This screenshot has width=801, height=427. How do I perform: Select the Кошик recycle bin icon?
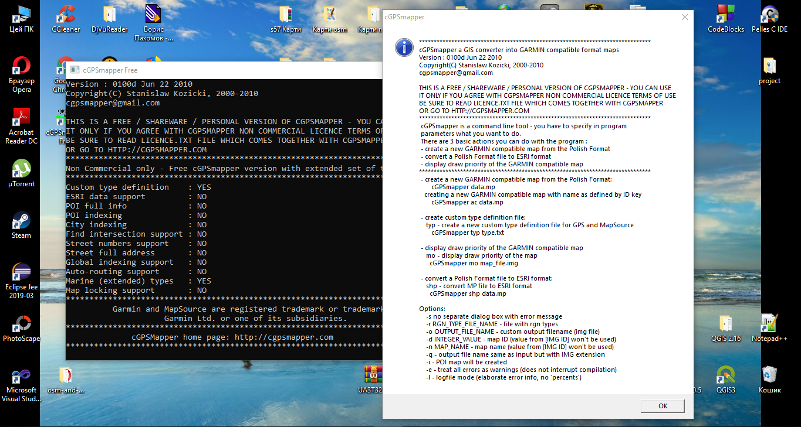(x=769, y=380)
